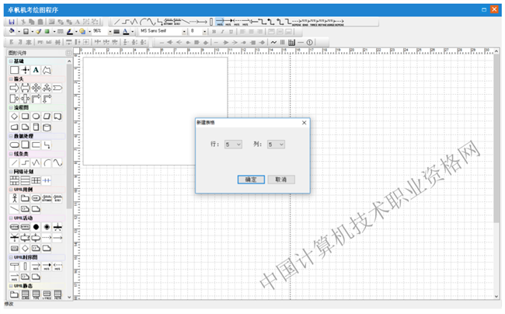Close the 新建表格 dialog

point(304,122)
